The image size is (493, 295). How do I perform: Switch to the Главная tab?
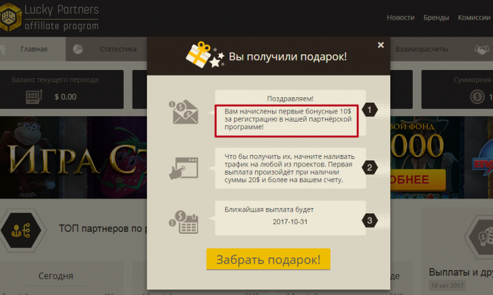pyautogui.click(x=33, y=49)
